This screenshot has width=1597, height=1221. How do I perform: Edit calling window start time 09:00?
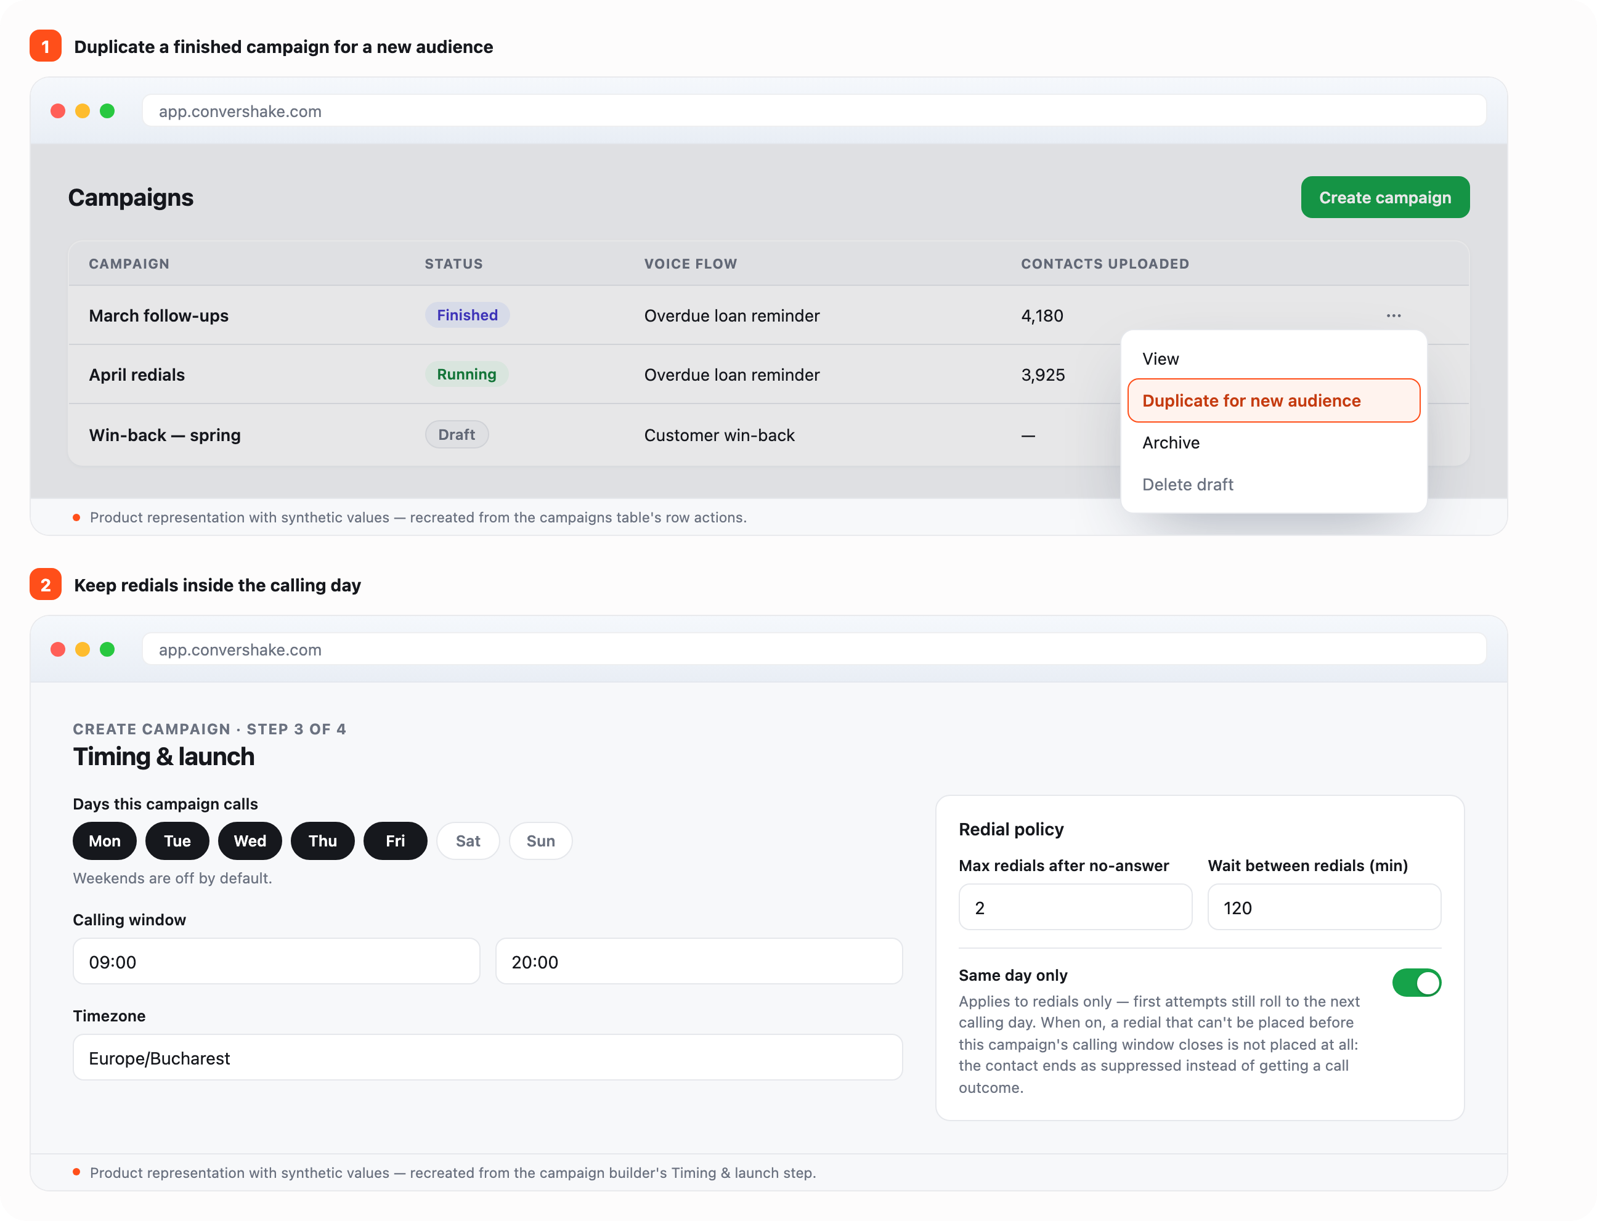pos(276,962)
